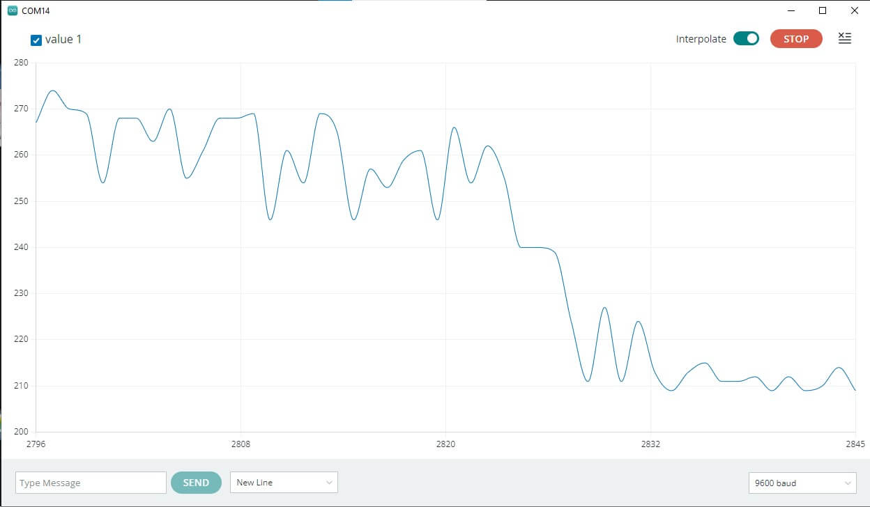Viewport: 870px width, 507px height.
Task: Turn off the Interpolate switch
Action: (746, 39)
